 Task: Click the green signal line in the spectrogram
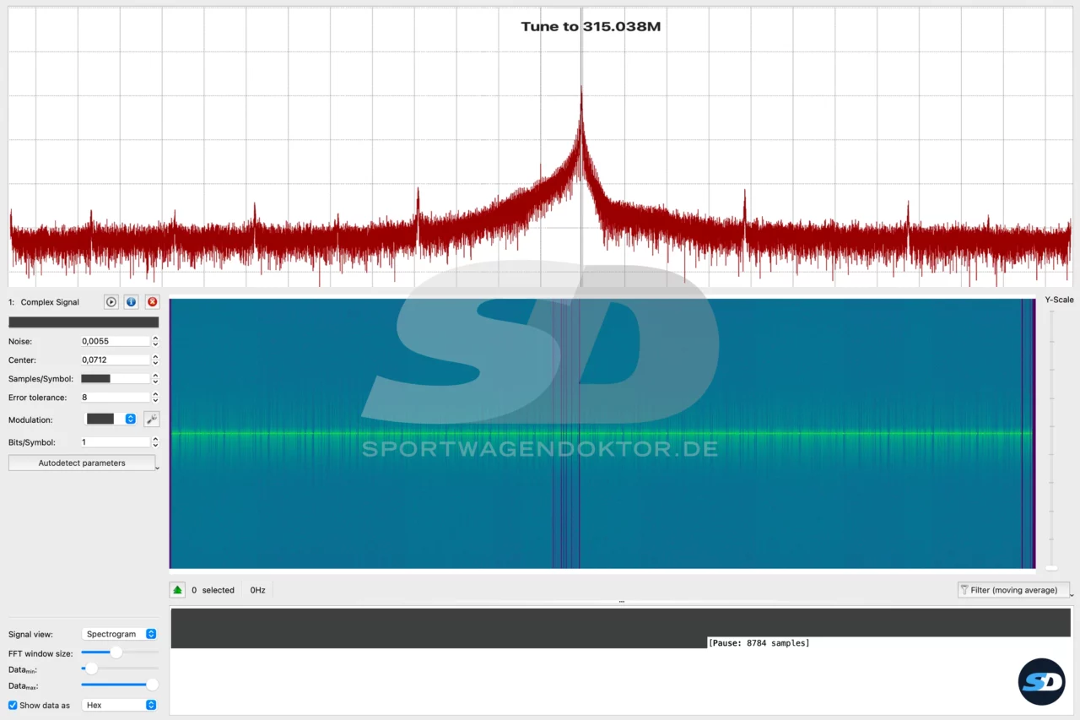pos(602,433)
